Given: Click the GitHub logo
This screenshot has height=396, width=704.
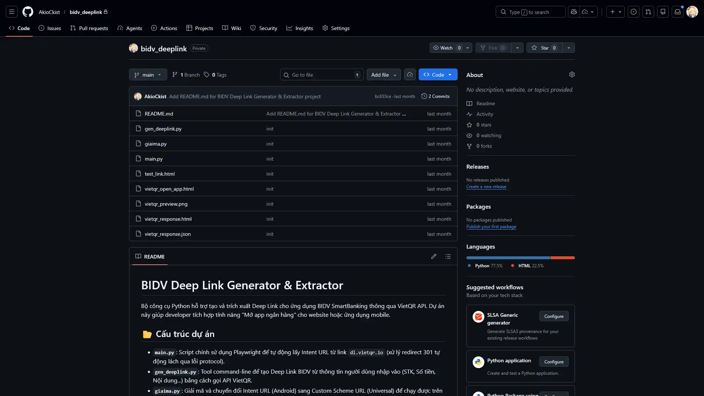Looking at the screenshot, I should (x=27, y=12).
